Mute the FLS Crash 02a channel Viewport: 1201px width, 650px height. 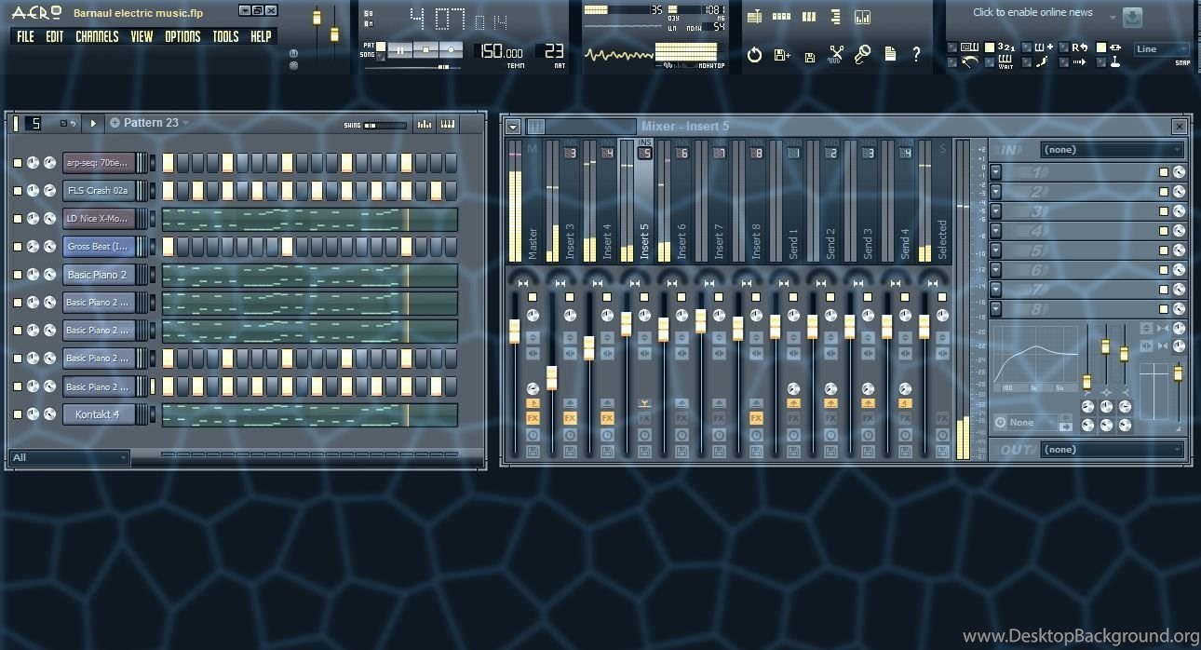[x=17, y=191]
